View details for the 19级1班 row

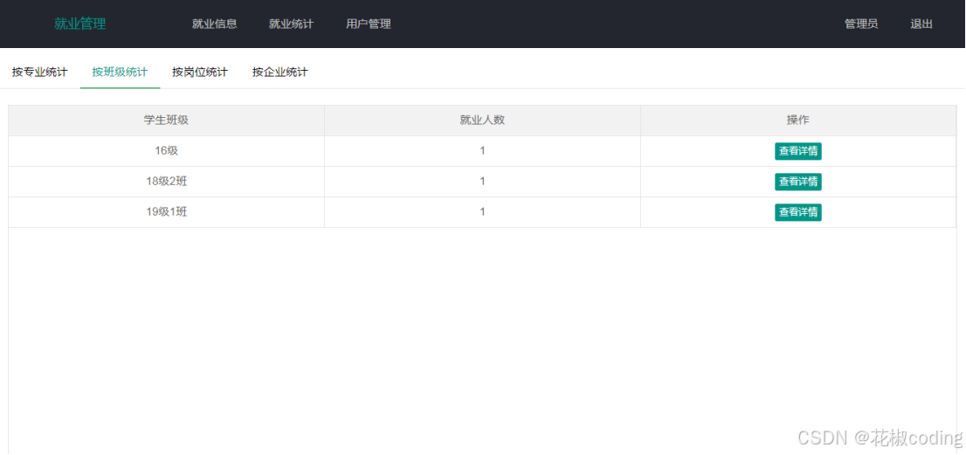pyautogui.click(x=798, y=212)
